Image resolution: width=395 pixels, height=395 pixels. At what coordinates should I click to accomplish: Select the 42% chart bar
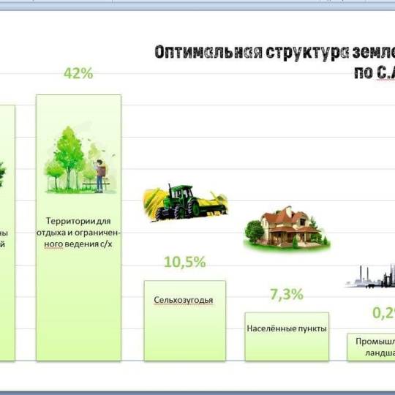[x=78, y=227]
